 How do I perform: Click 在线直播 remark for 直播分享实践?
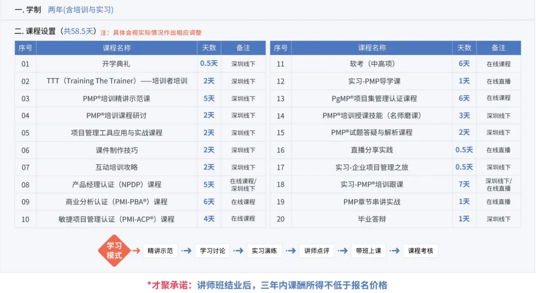498,150
